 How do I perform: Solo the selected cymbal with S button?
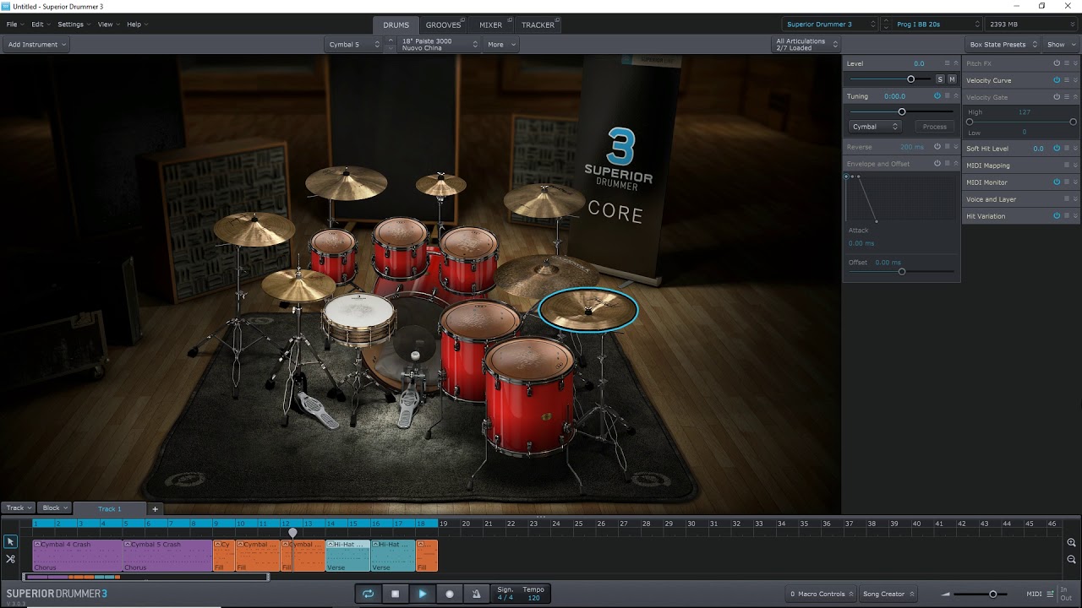(940, 79)
